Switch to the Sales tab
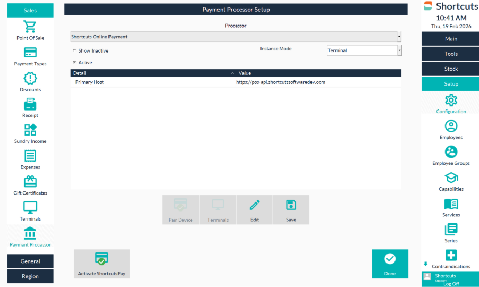Viewport: 479px width, 287px height. pos(30,11)
